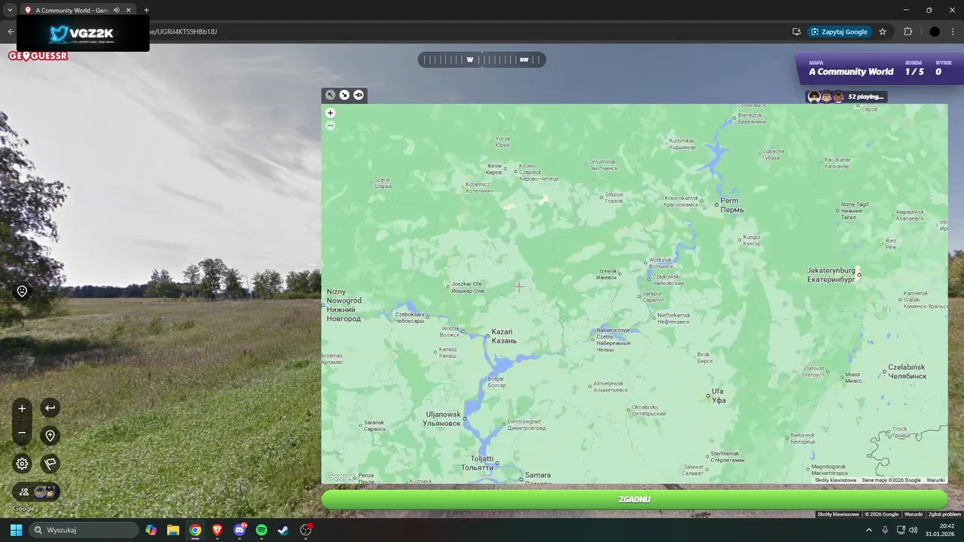Click the microphone tray icon
The width and height of the screenshot is (964, 542).
tap(885, 530)
